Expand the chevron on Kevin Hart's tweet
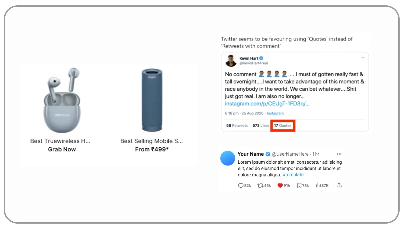This screenshot has width=403, height=229. tap(363, 58)
